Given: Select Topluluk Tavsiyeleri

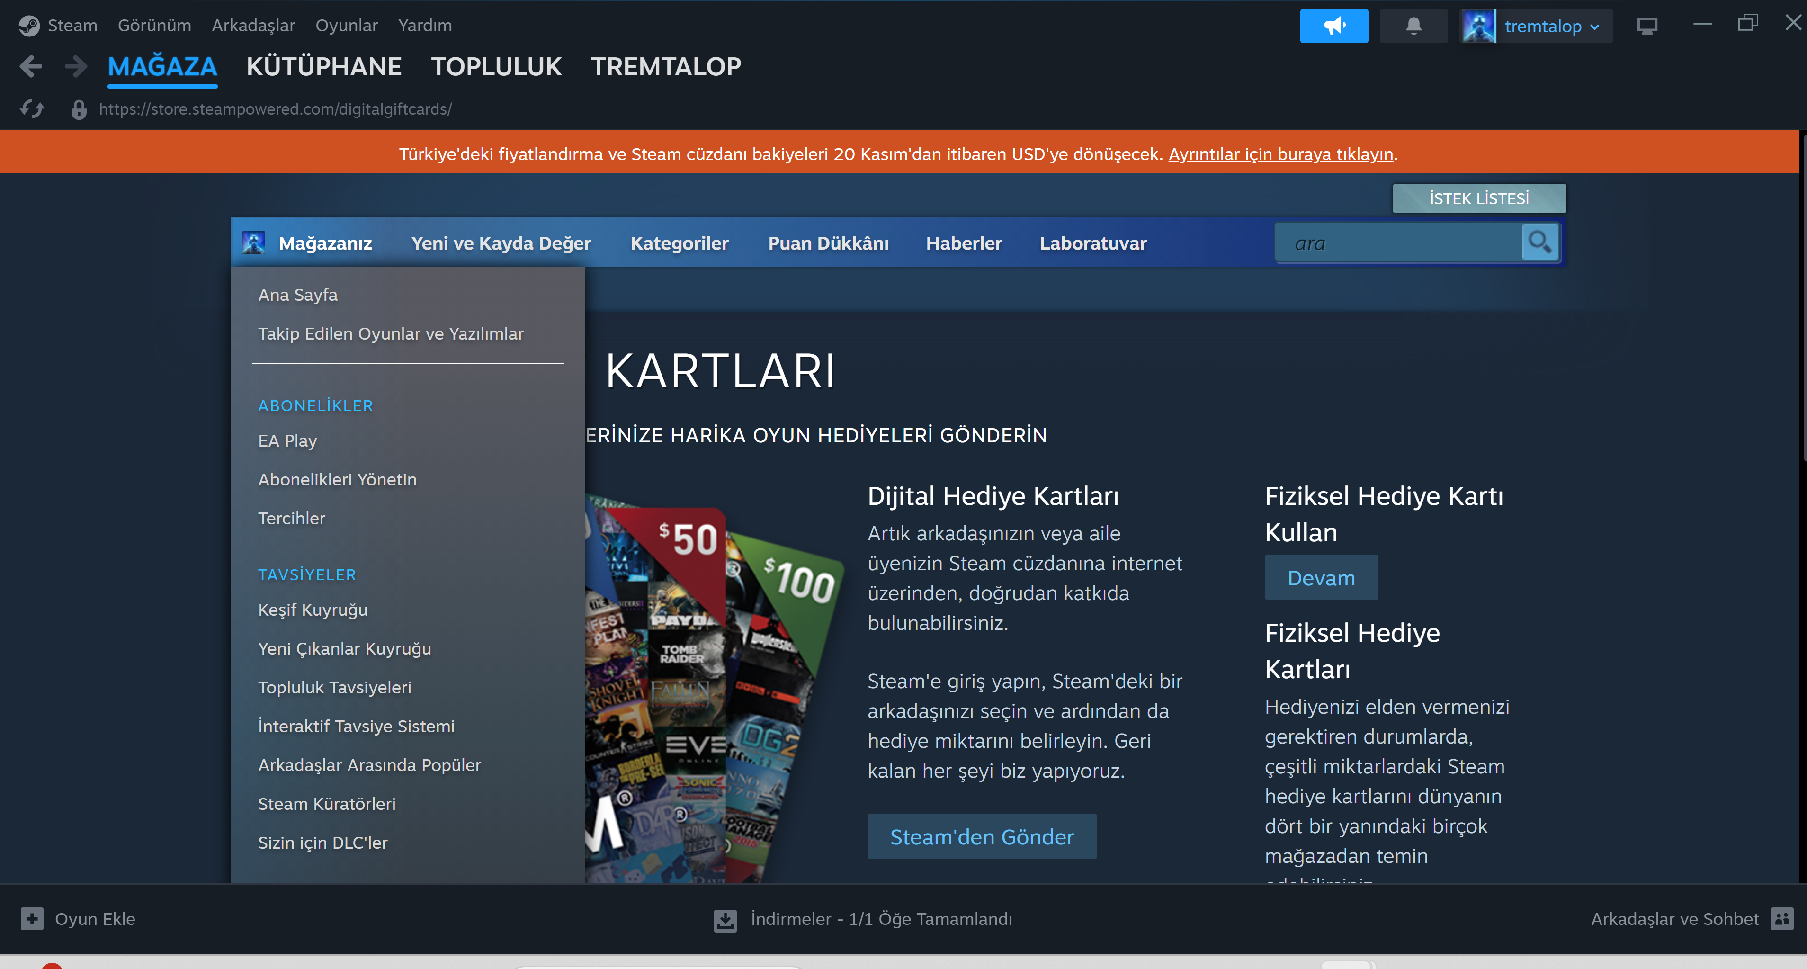Looking at the screenshot, I should coord(335,688).
